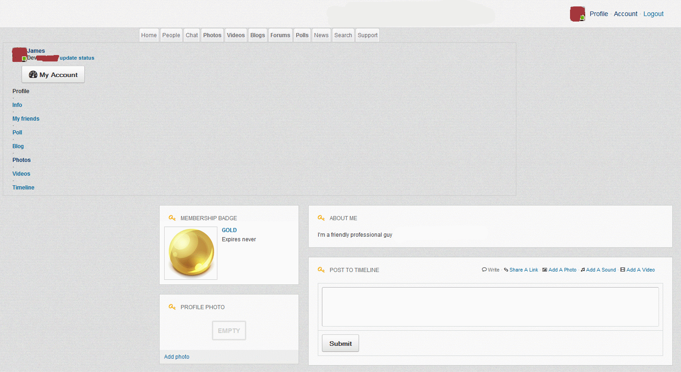The width and height of the screenshot is (681, 372).
Task: Click the ABOUT ME heading
Action: coord(343,218)
